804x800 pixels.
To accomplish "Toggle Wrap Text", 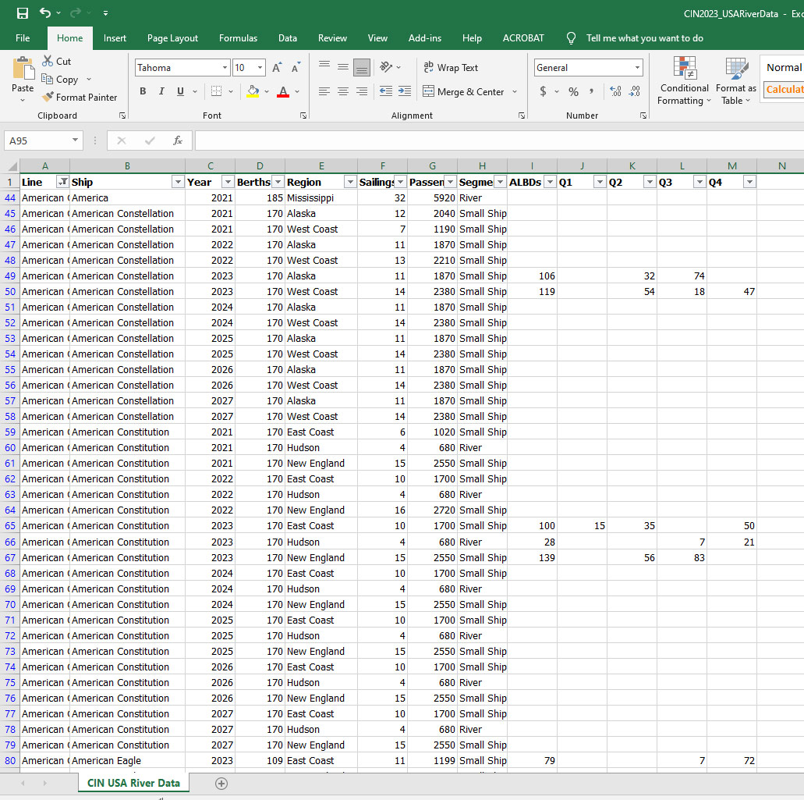I will (451, 67).
